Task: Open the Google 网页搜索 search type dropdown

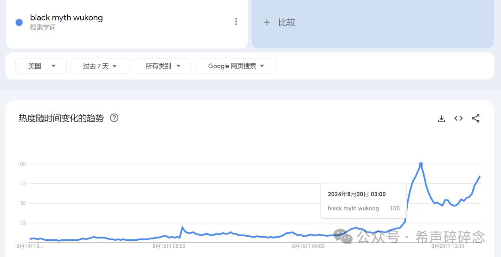Action: pos(236,66)
